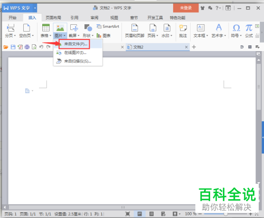The image size is (264, 218).
Task: Expand the 水印 dropdown arrow
Action: tap(171, 36)
